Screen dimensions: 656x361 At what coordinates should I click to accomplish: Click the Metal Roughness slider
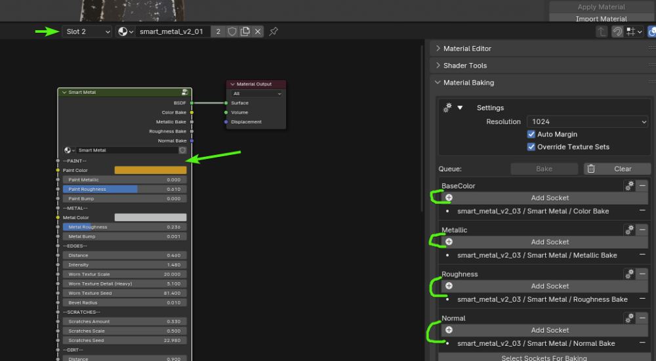coord(125,227)
